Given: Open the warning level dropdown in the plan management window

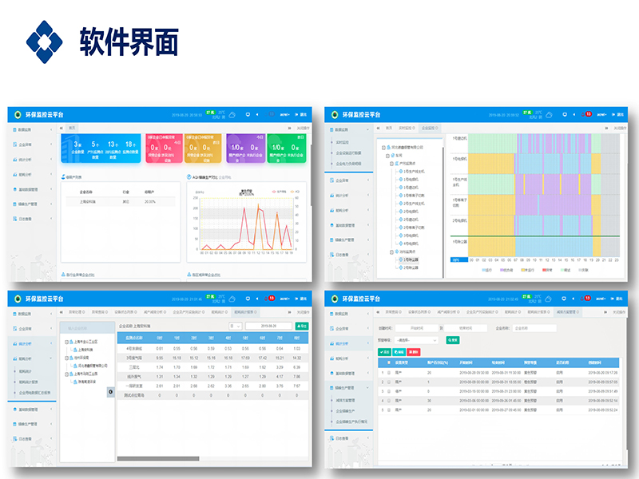Looking at the screenshot, I should click(417, 340).
